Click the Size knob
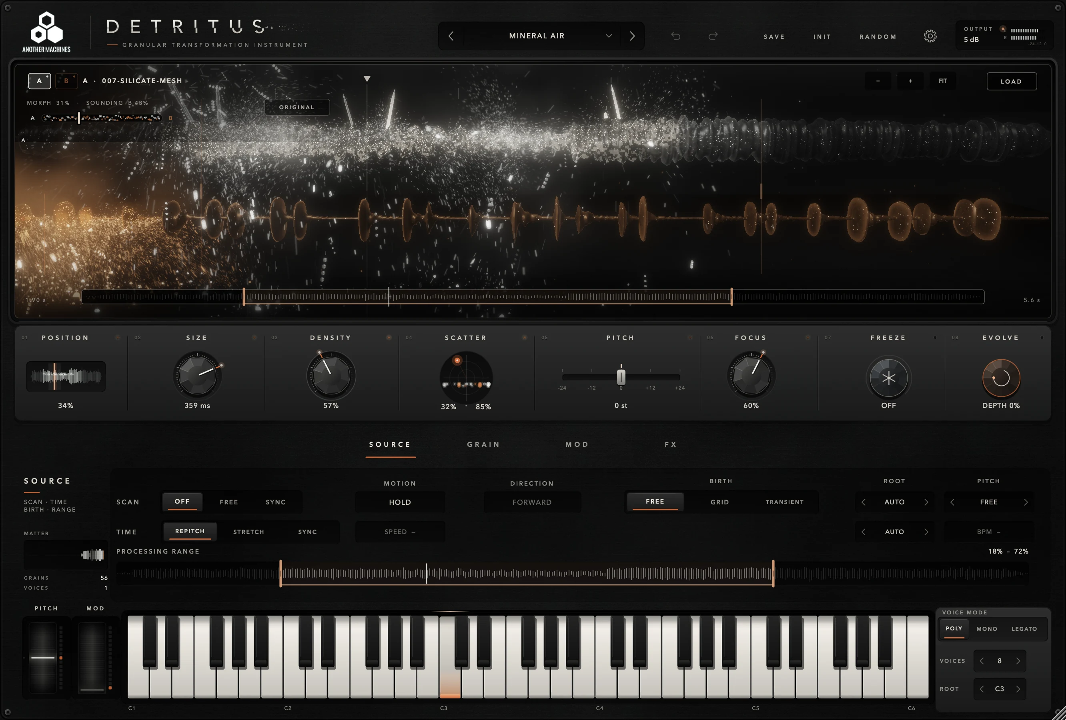The image size is (1066, 720). point(197,375)
